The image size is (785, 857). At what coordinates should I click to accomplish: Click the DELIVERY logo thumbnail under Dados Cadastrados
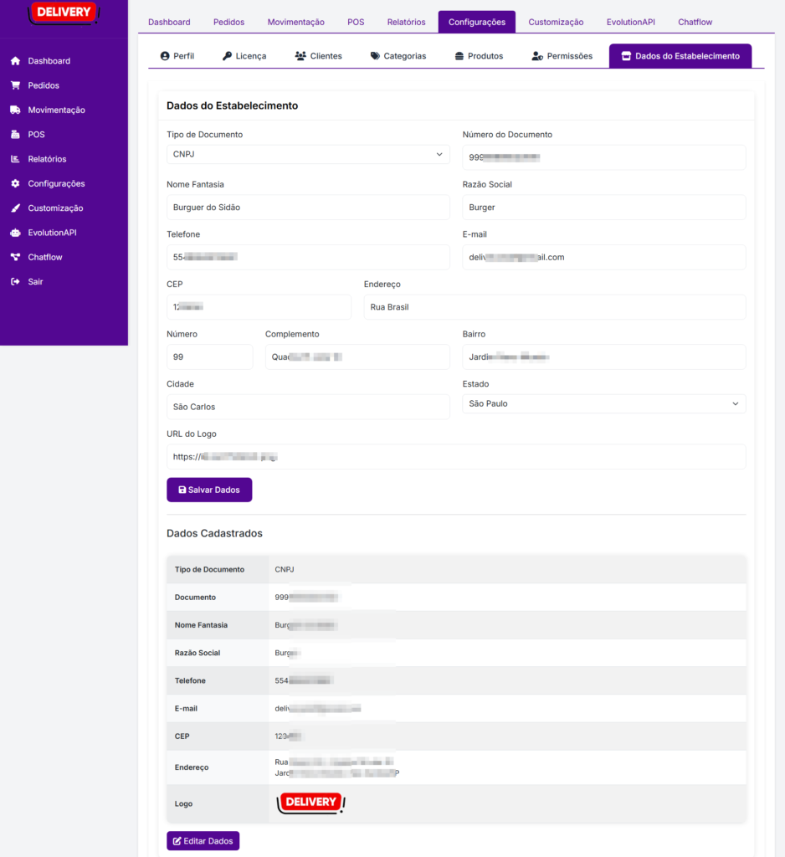(310, 802)
